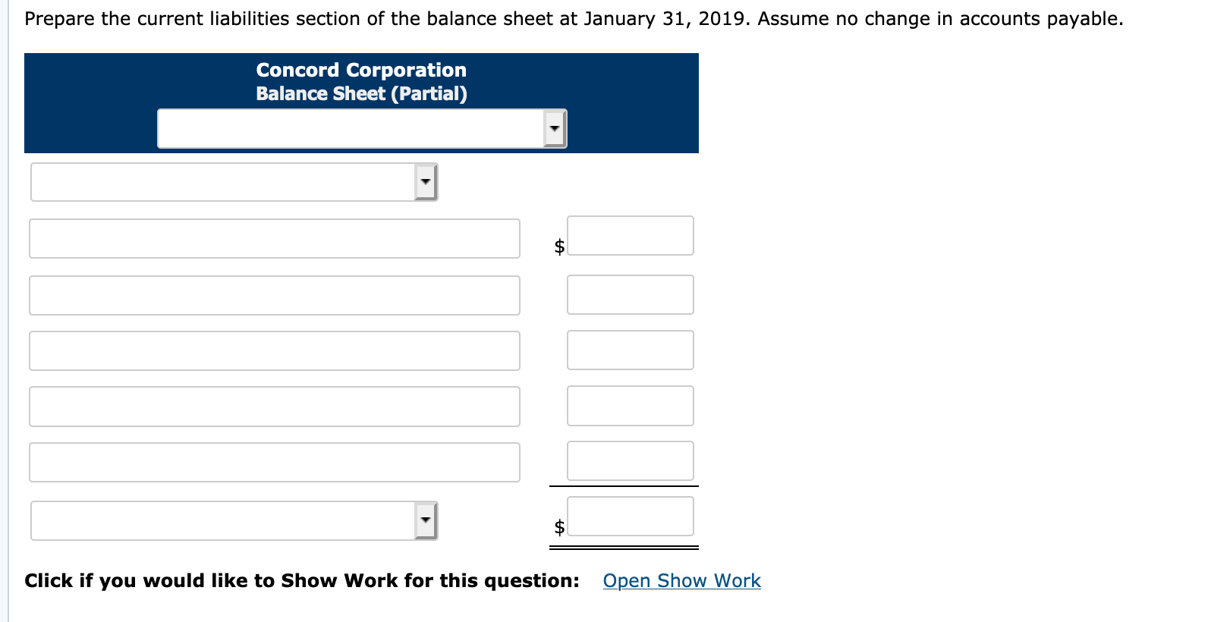
Task: Select the second amount entry box
Action: [x=630, y=294]
